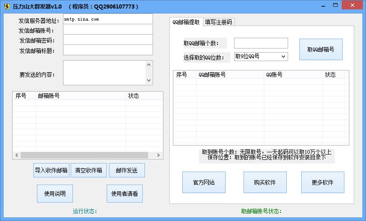The height and width of the screenshot is (221, 366).
Task: Focus the 发信邮箱密码 input field
Action: click(108, 40)
